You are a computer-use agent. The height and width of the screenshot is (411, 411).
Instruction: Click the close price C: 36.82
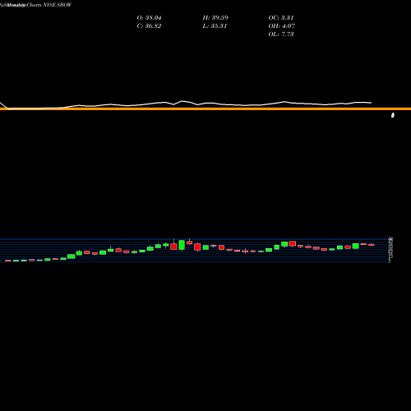click(149, 26)
